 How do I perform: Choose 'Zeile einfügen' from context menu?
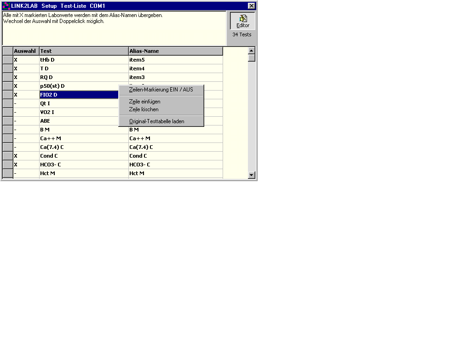(x=144, y=102)
